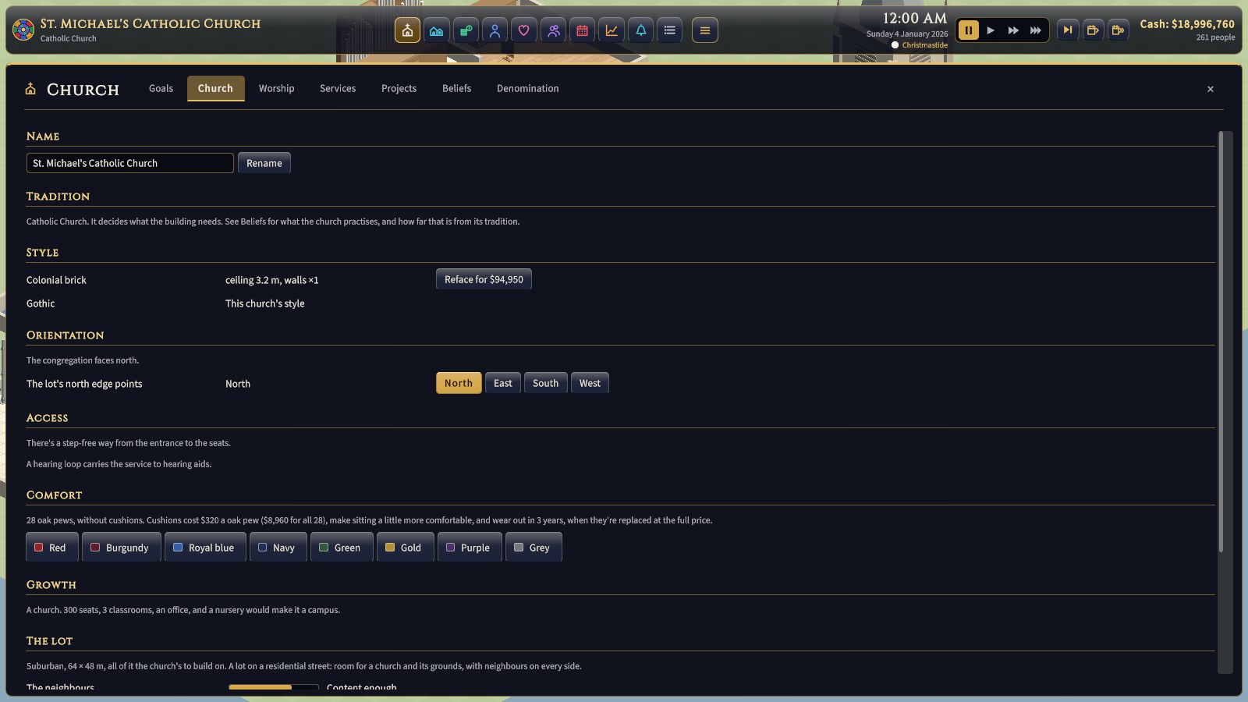Click the bell notifications icon
This screenshot has width=1248, height=702.
click(x=641, y=30)
